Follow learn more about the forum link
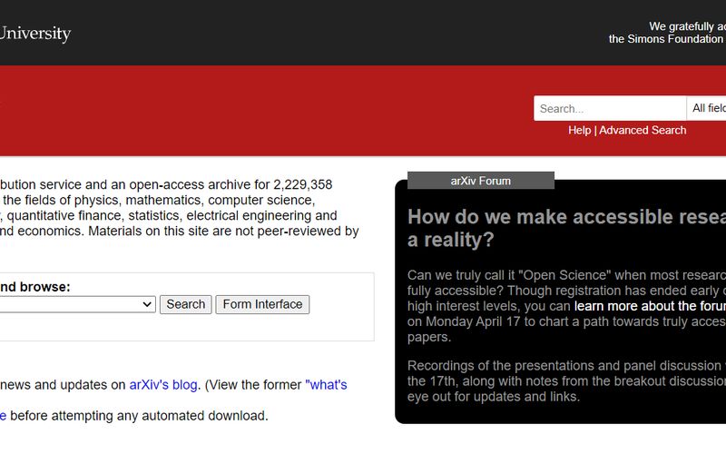Screen dimensions: 726x454 [x=650, y=306]
